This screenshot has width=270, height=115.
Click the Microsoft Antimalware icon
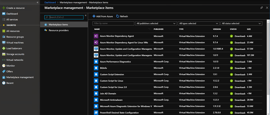click(96, 100)
